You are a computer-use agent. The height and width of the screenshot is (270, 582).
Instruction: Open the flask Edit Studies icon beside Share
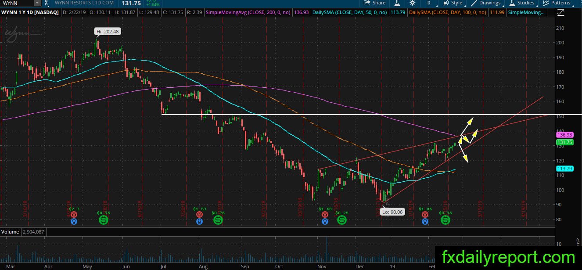pos(397,3)
